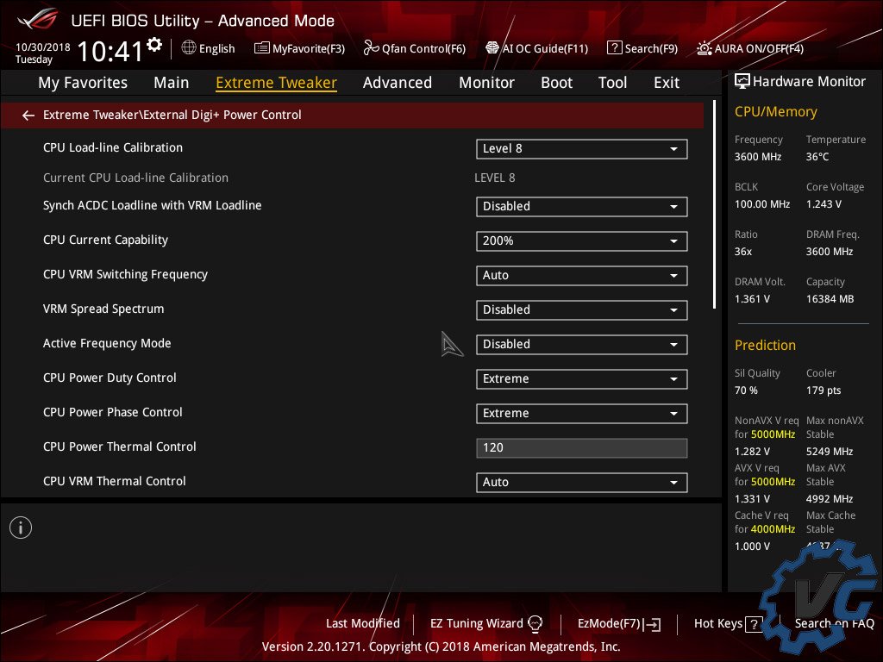The image size is (883, 662).
Task: Open VRM Spread Spectrum dropdown
Action: (582, 310)
